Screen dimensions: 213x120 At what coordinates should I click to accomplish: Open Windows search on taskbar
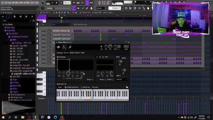[10, 117]
